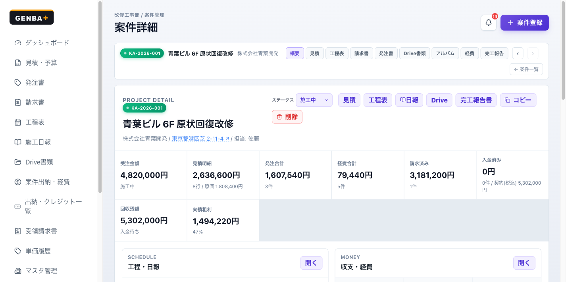
Task: Switch to the 経費 tab
Action: tap(470, 53)
